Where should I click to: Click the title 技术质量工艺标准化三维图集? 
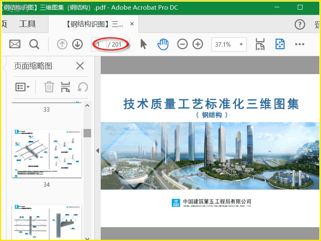211,104
